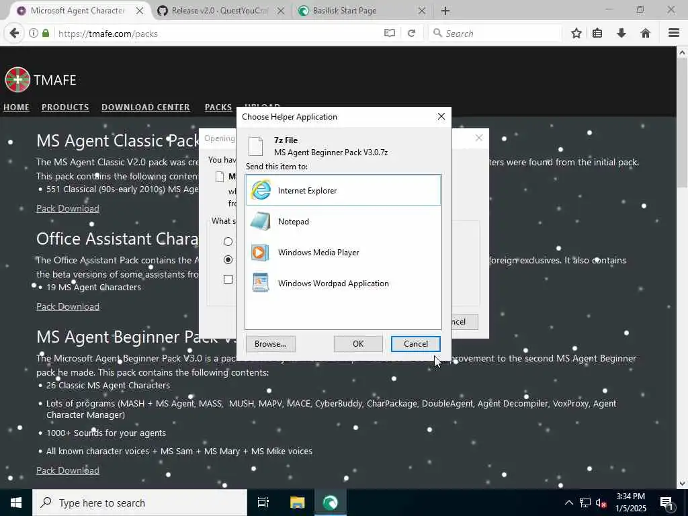
Task: Select Windows Wordpad Application entry
Action: pyautogui.click(x=343, y=284)
